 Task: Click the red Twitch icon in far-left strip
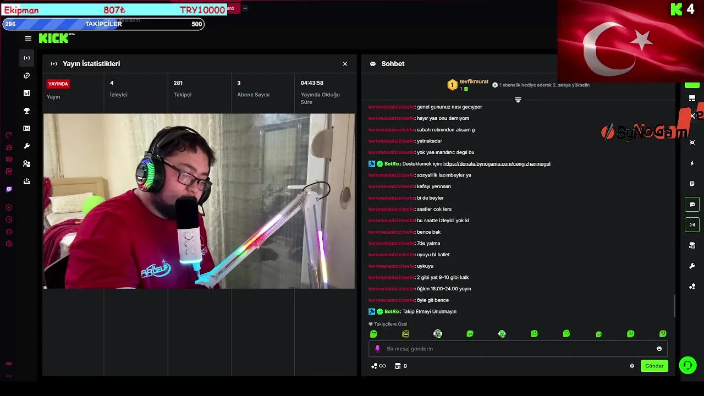[x=9, y=189]
